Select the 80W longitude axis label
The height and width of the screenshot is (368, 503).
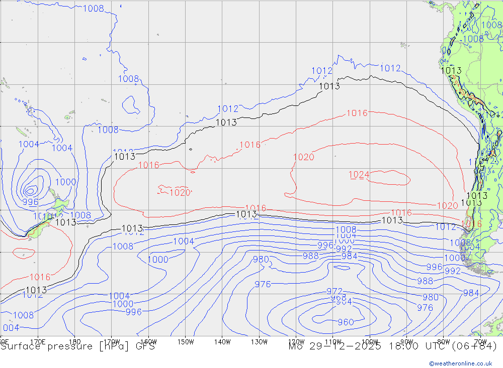click(x=444, y=342)
